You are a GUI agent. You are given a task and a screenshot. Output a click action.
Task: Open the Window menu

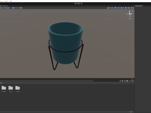pyautogui.click(x=6, y=1)
